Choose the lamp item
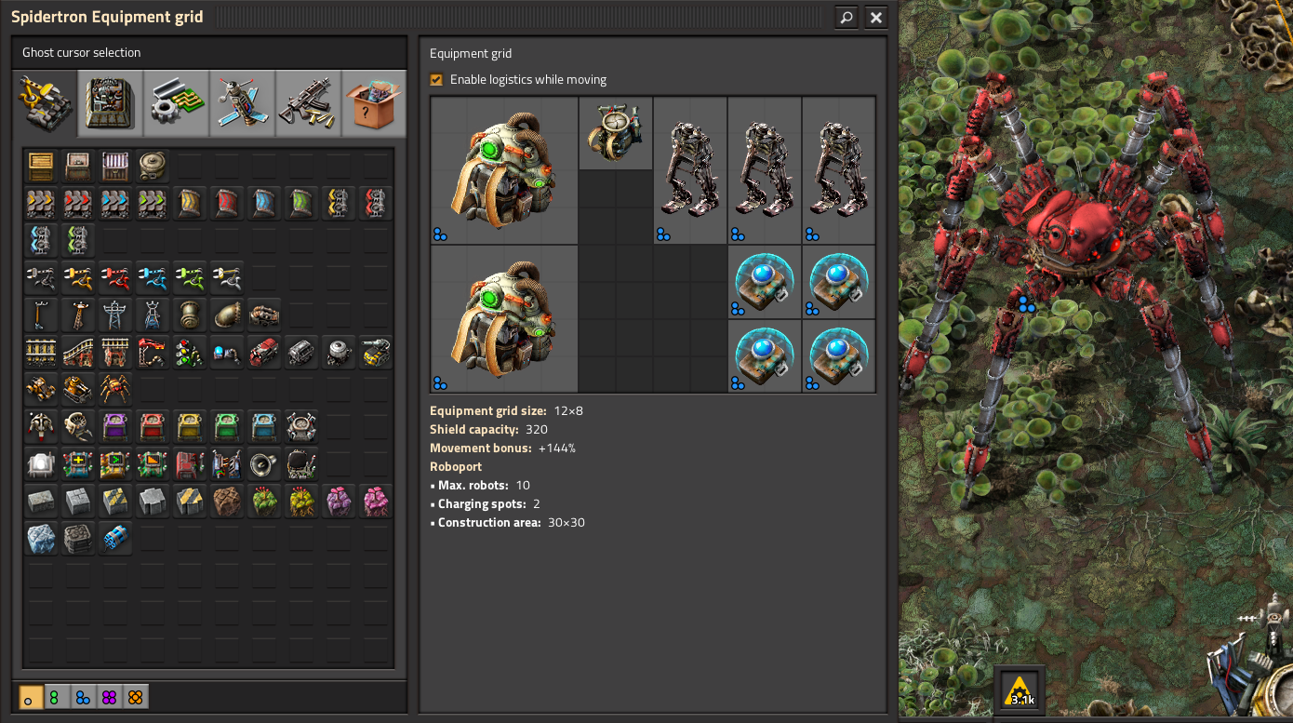1293x723 pixels. point(41,463)
